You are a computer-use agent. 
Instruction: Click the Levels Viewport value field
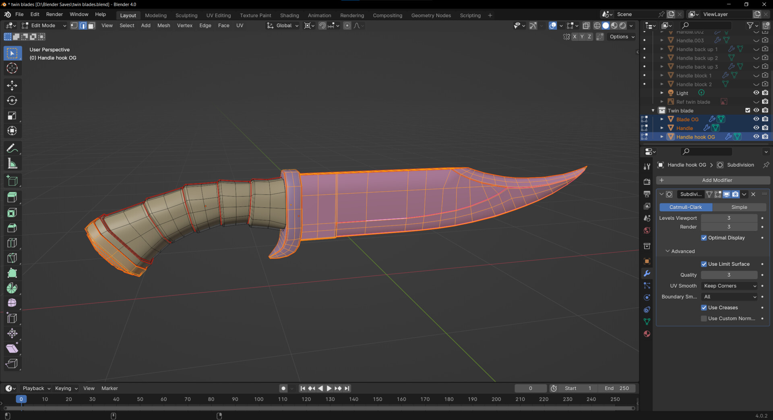pos(729,218)
